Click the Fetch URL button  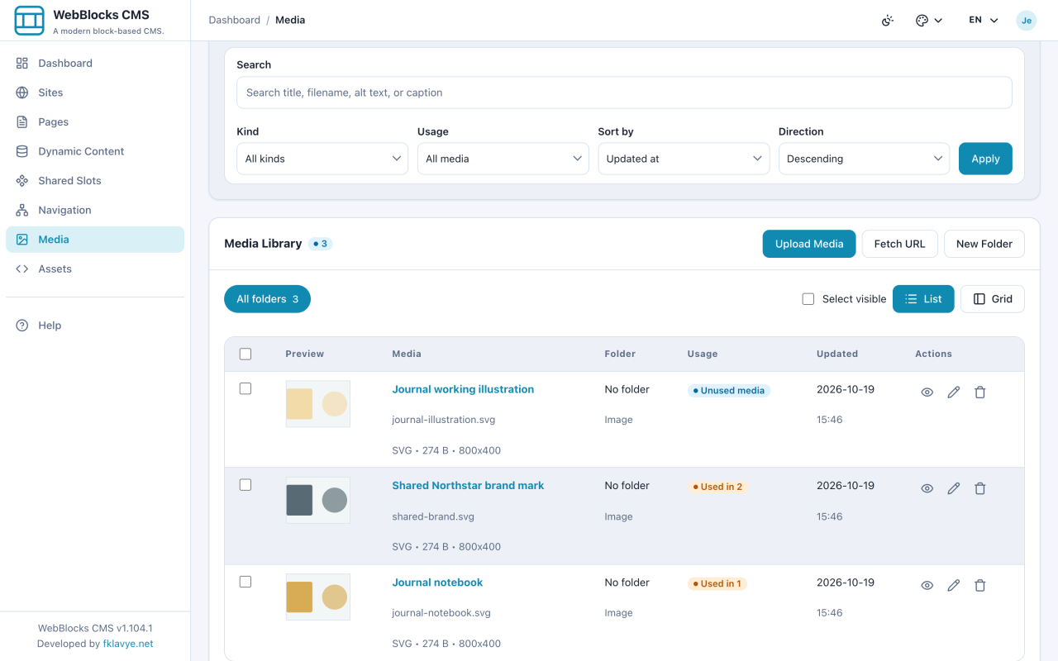tap(899, 244)
